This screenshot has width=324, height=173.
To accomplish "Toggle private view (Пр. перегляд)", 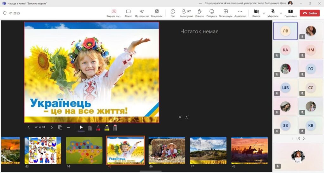I will [x=142, y=13].
